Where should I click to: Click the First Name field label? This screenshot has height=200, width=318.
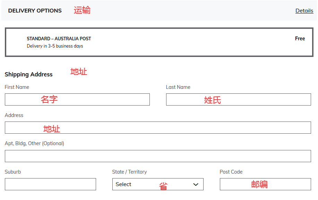coord(17,87)
